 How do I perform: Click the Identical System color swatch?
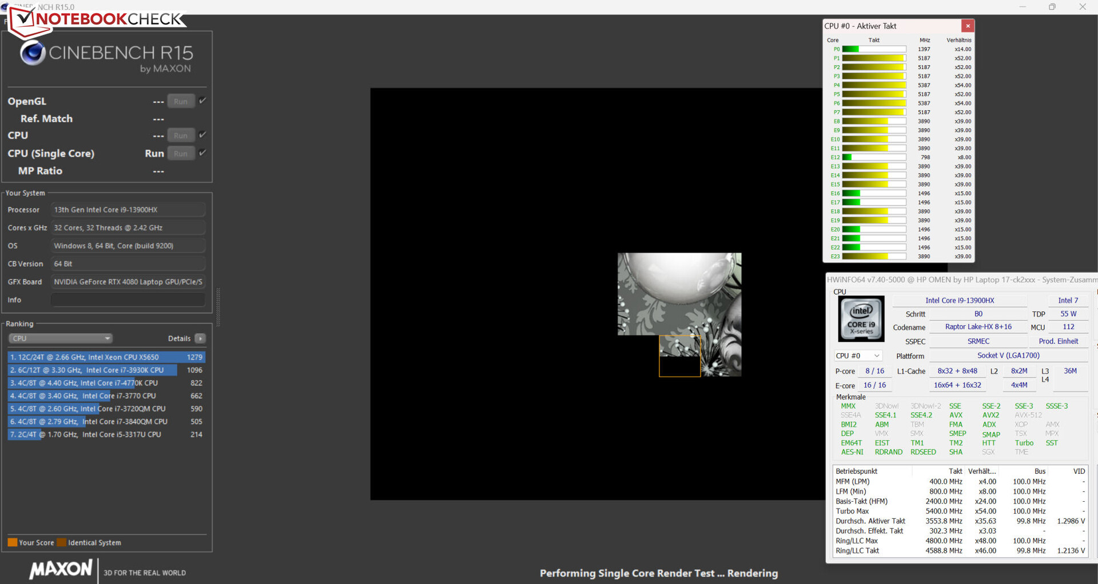pyautogui.click(x=62, y=542)
